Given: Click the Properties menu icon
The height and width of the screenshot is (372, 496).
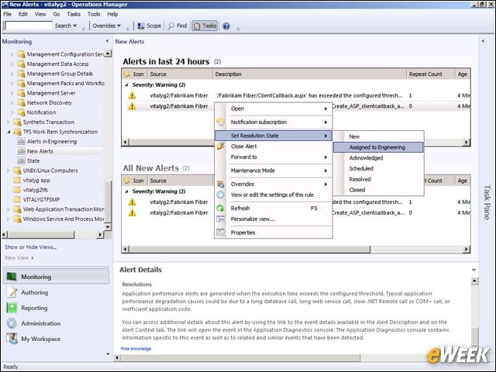Looking at the screenshot, I should (220, 232).
